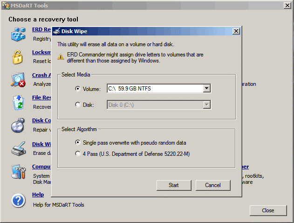This screenshot has width=294, height=223.
Task: Click the MSDaRT Tools title bar icon
Action: click(6, 6)
